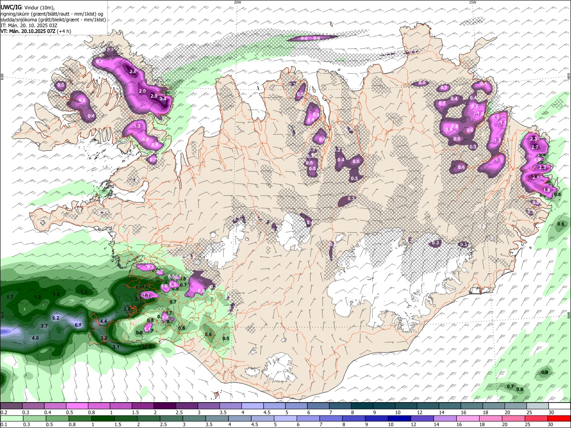This screenshot has height=428, width=571.
Task: Select the violet 12–14 rain legend swatch
Action: [422, 418]
